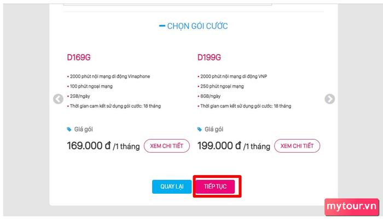Open XEM CHI TIẾT for the 169.000 đ package
Image resolution: width=383 pixels, height=221 pixels.
tap(167, 146)
